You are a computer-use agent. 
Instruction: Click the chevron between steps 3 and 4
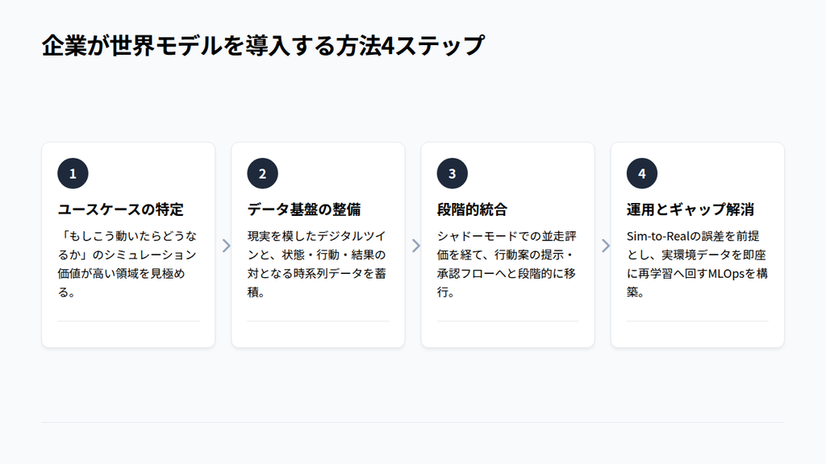605,246
